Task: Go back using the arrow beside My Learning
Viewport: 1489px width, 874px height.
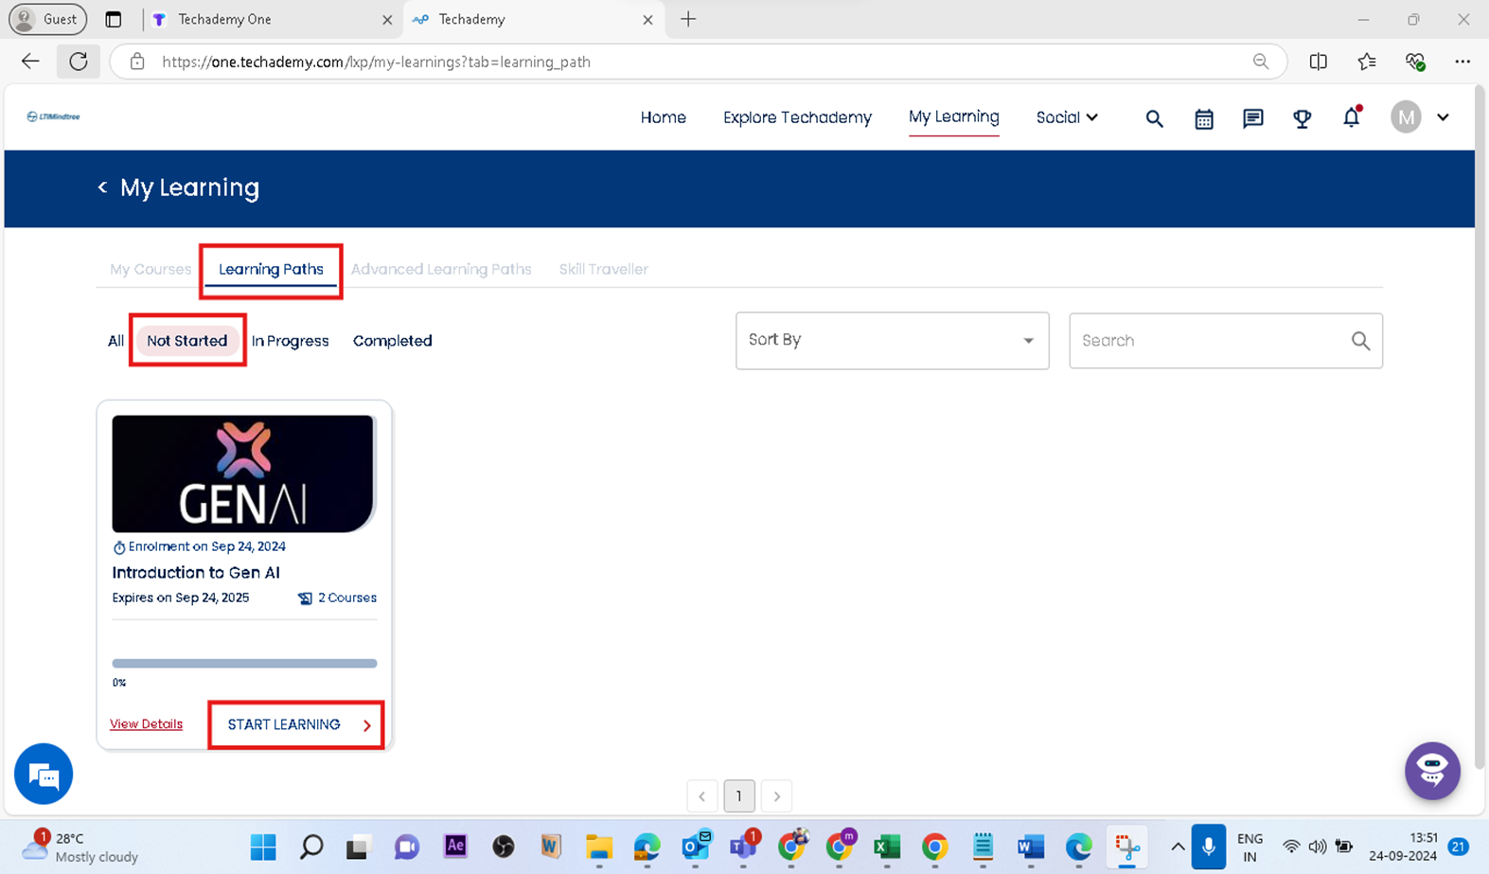Action: [102, 187]
